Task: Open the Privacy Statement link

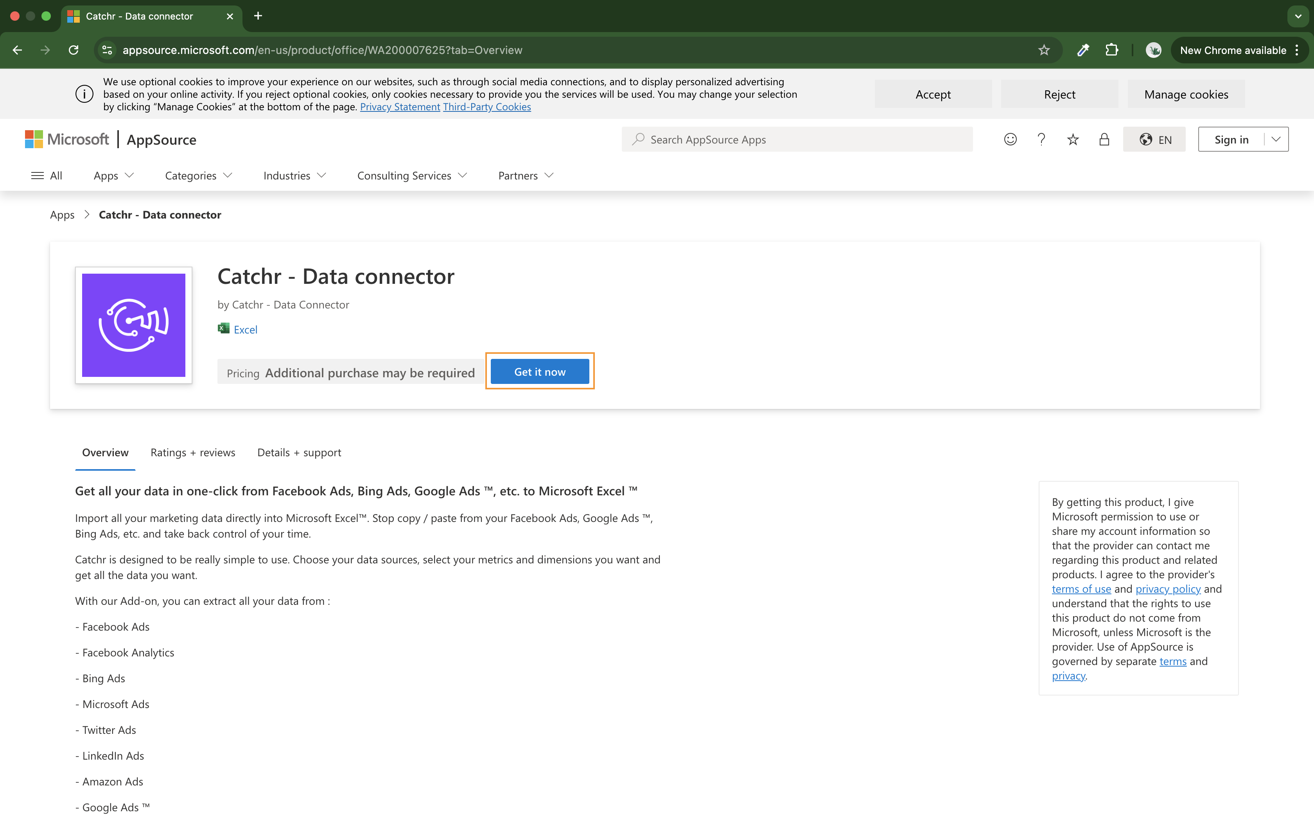Action: coord(400,107)
